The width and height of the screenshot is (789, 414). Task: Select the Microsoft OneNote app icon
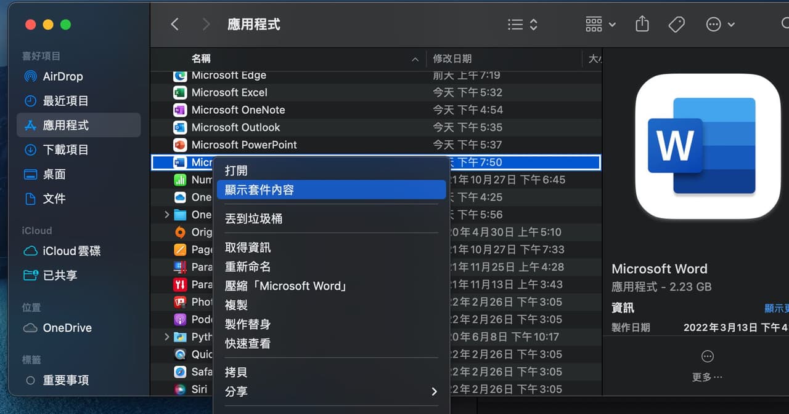(180, 110)
